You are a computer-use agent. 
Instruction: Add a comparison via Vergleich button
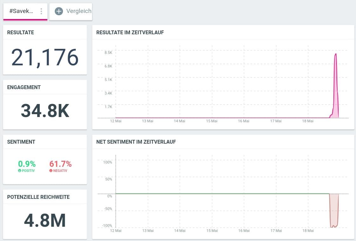click(71, 11)
